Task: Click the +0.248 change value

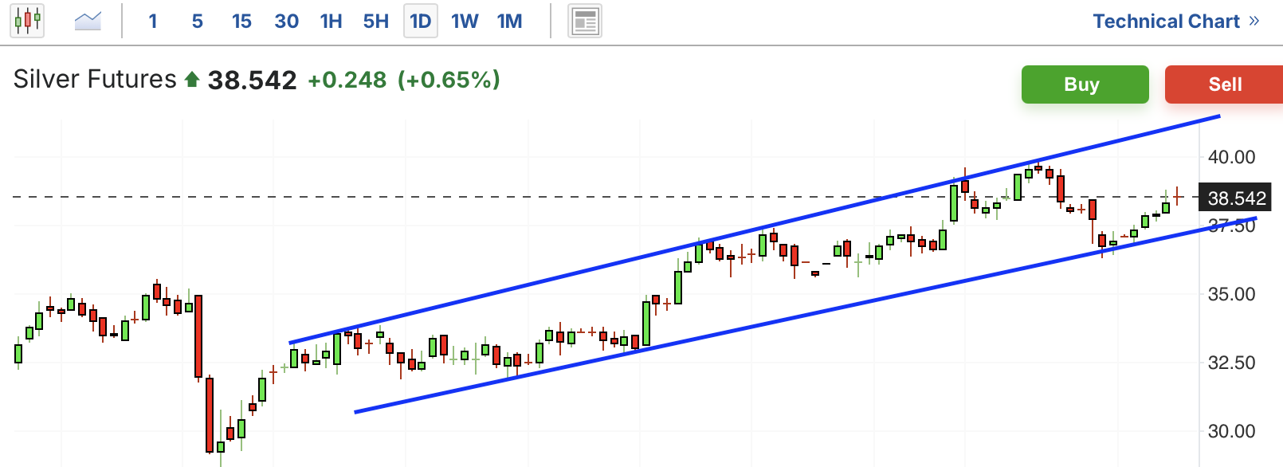Action: (x=347, y=80)
